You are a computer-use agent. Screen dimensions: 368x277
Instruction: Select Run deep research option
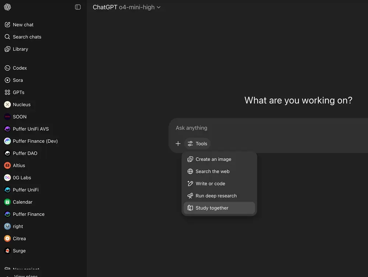[x=216, y=196]
